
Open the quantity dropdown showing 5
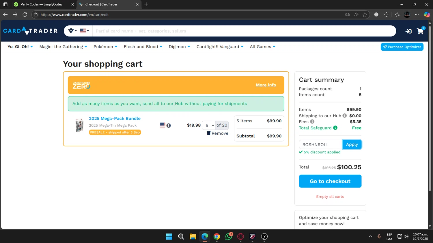209,125
